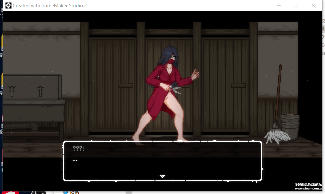
Task: Click the door handle on the right stall
Action: click(238, 85)
